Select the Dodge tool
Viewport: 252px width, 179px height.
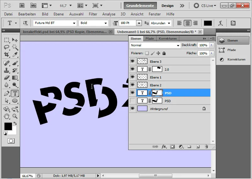tap(15, 85)
